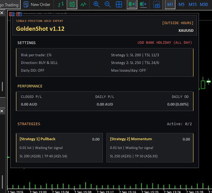Click the STRATEGIES section heading
The width and height of the screenshot is (212, 193).
pyautogui.click(x=29, y=124)
